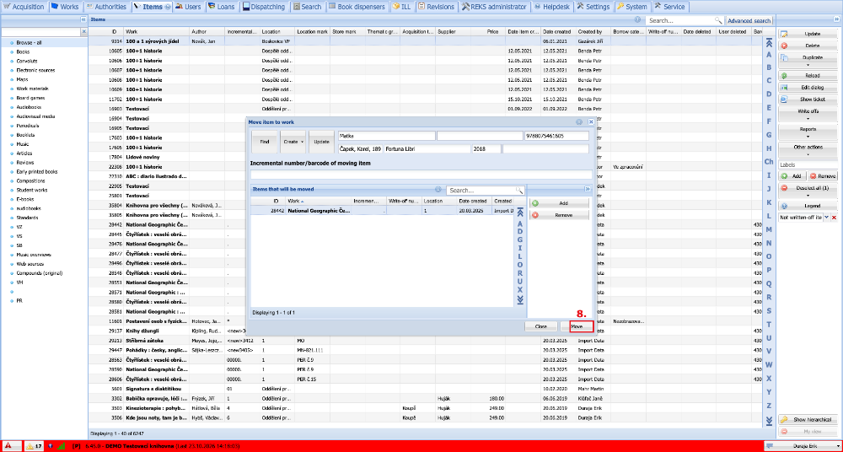Click the Update button in Move item dialog

[321, 142]
